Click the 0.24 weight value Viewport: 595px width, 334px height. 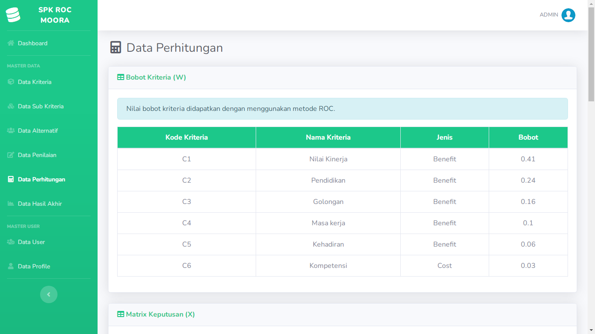528,180
